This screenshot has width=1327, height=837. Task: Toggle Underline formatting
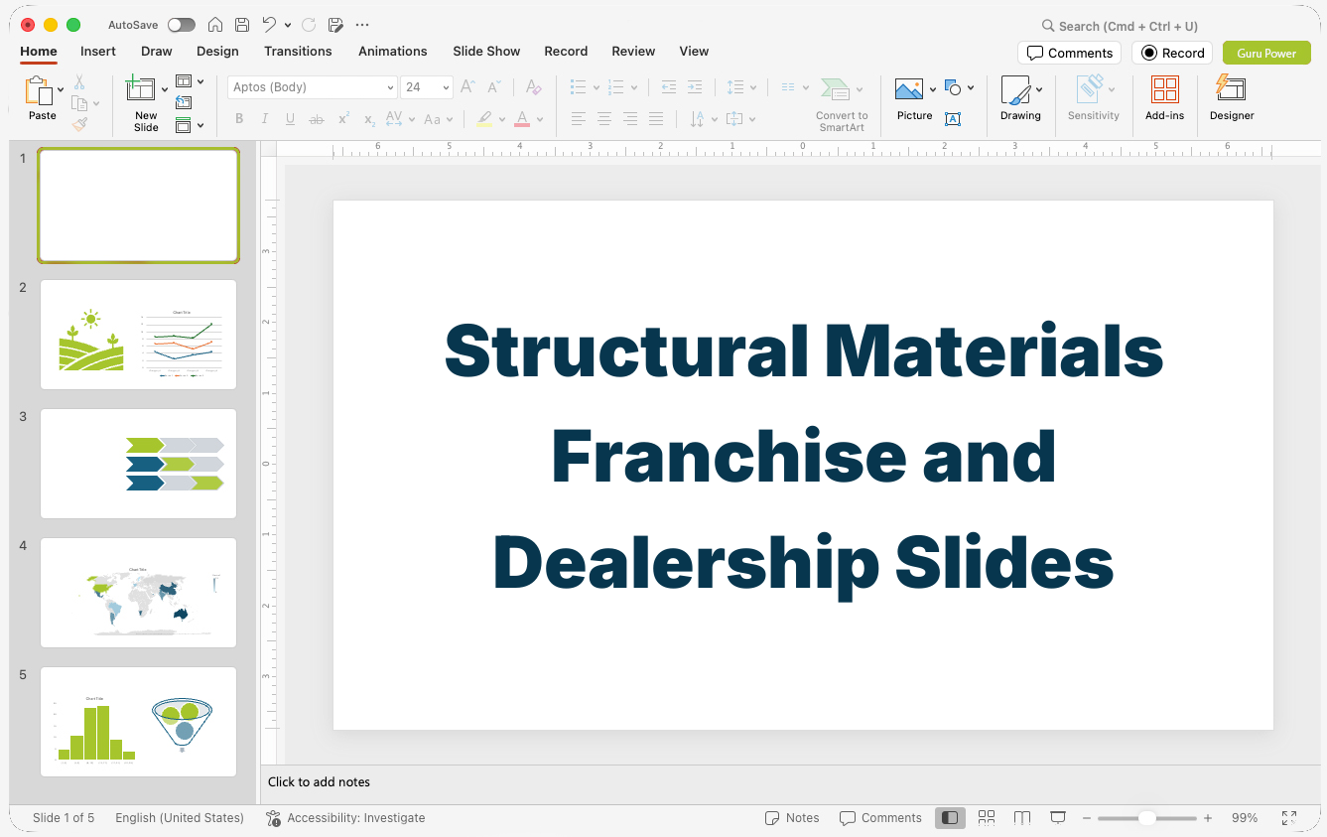(x=290, y=119)
